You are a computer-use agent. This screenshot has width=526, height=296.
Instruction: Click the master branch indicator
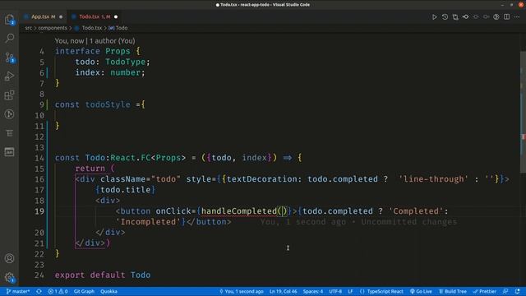[x=18, y=291]
